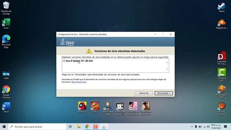Screen dimensions: 231x130
Task: Switch to the Java installer taskbar item
Action: [x=104, y=127]
